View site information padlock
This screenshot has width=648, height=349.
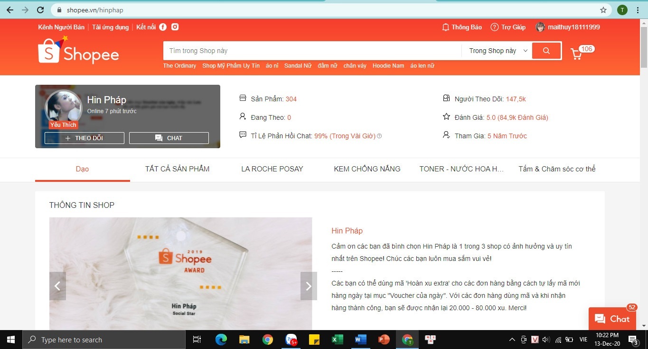59,10
